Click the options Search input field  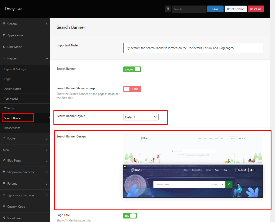tap(189, 9)
